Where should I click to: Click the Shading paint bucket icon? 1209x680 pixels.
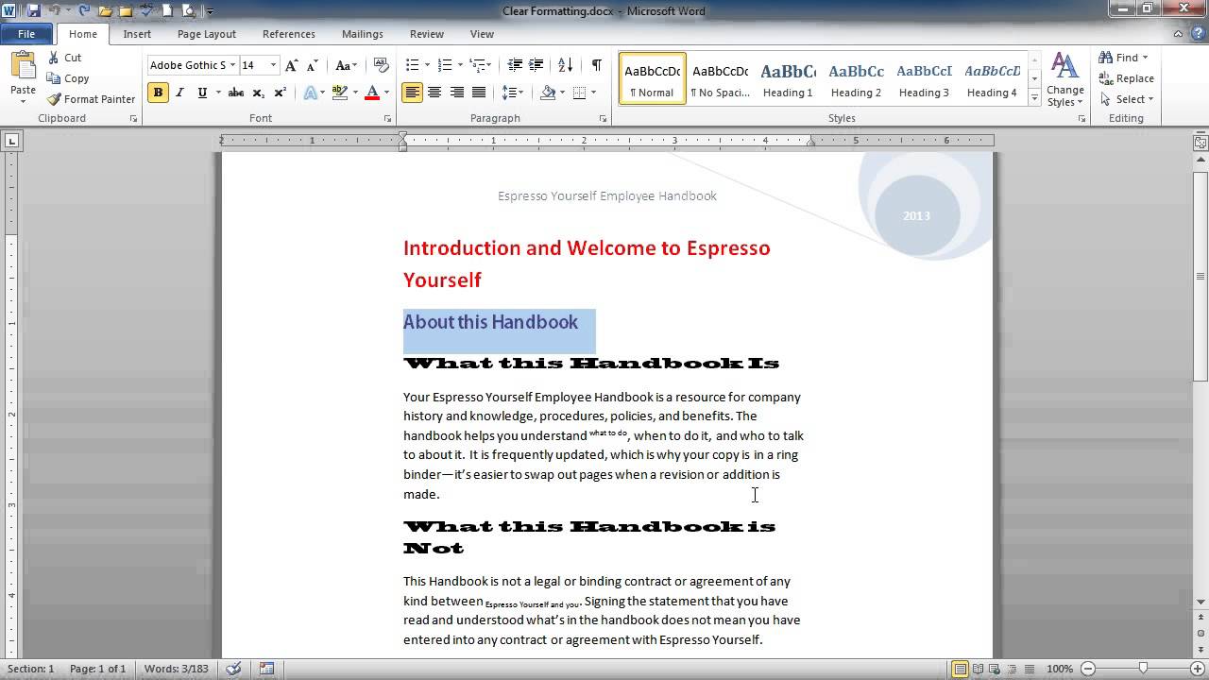click(x=548, y=93)
